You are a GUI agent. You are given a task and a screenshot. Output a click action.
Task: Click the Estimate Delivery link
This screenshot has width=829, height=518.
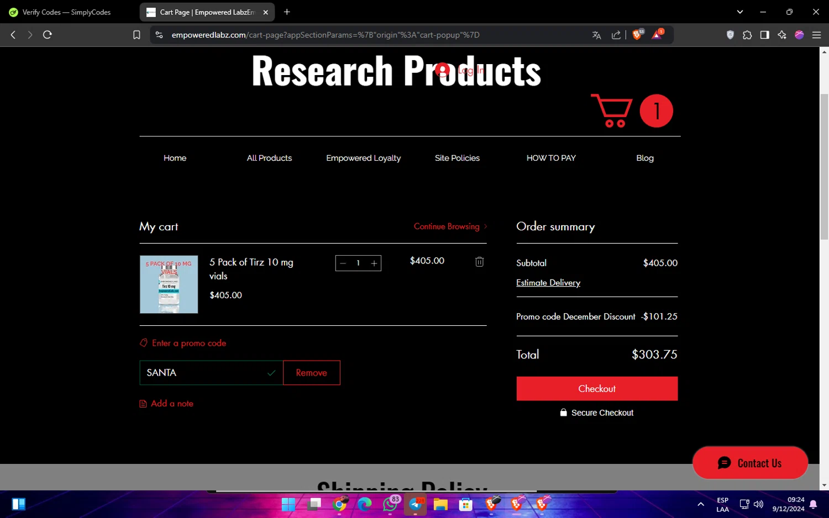click(x=548, y=283)
